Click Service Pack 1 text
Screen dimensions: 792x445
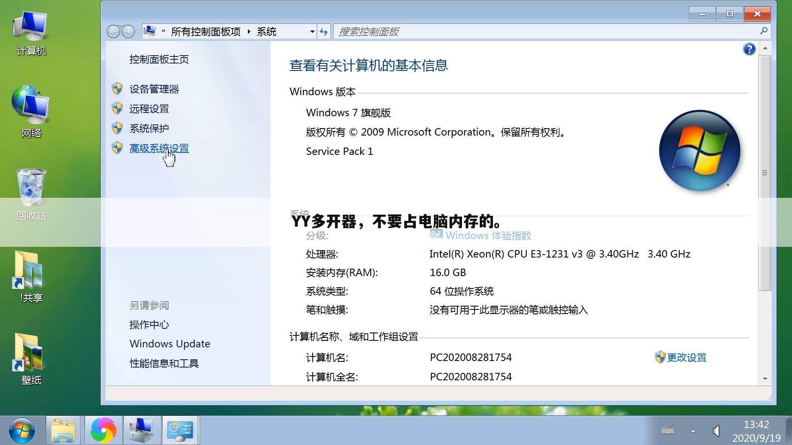click(x=339, y=152)
